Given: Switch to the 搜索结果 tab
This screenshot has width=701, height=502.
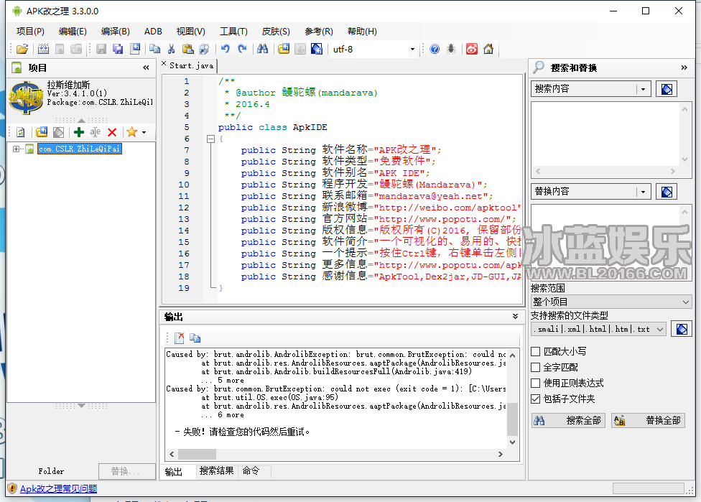Looking at the screenshot, I should 216,470.
